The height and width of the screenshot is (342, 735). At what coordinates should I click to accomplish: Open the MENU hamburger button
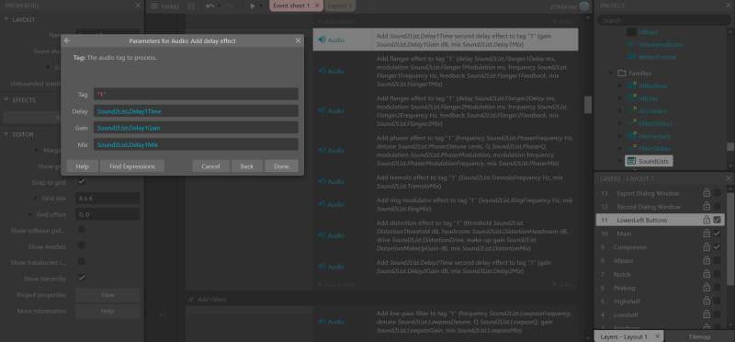tap(164, 6)
